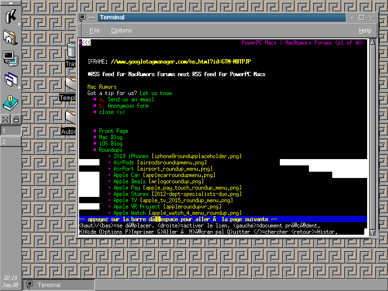Open the Terminal window menu icon

(82, 17)
